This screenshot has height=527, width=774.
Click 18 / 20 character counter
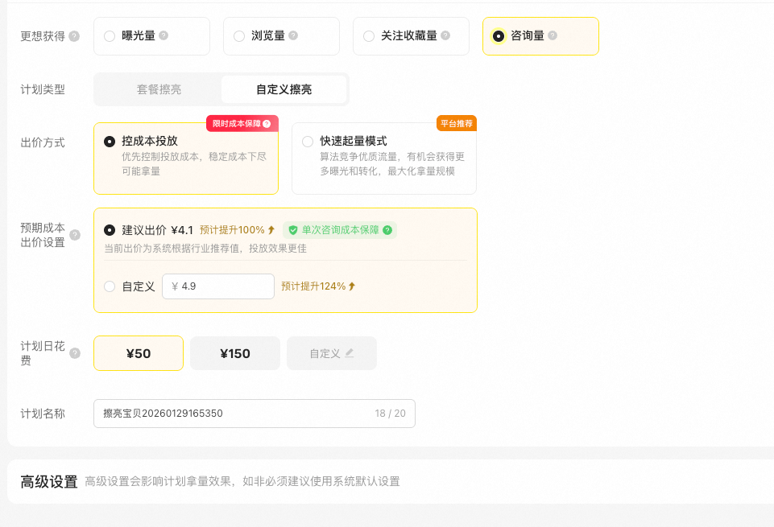[x=390, y=413]
